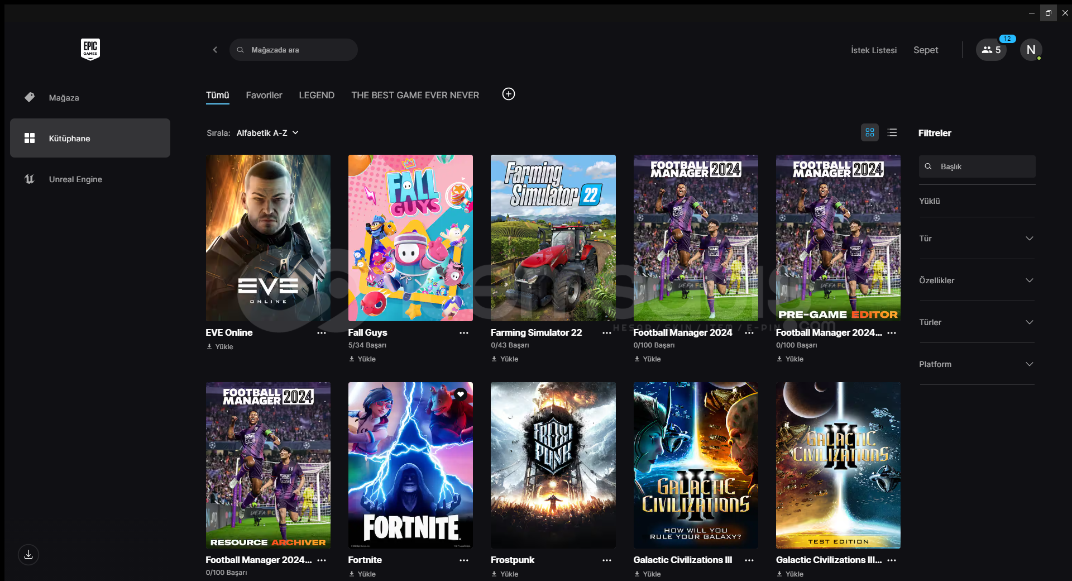
Task: Expand the Özellikler filter
Action: click(x=977, y=280)
